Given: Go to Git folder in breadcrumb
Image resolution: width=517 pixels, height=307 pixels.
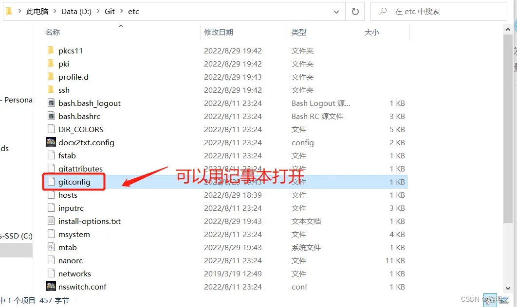Looking at the screenshot, I should click(x=110, y=12).
